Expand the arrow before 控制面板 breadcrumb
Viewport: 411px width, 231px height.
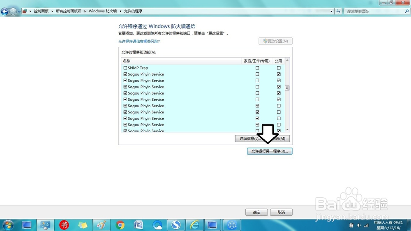coord(30,11)
